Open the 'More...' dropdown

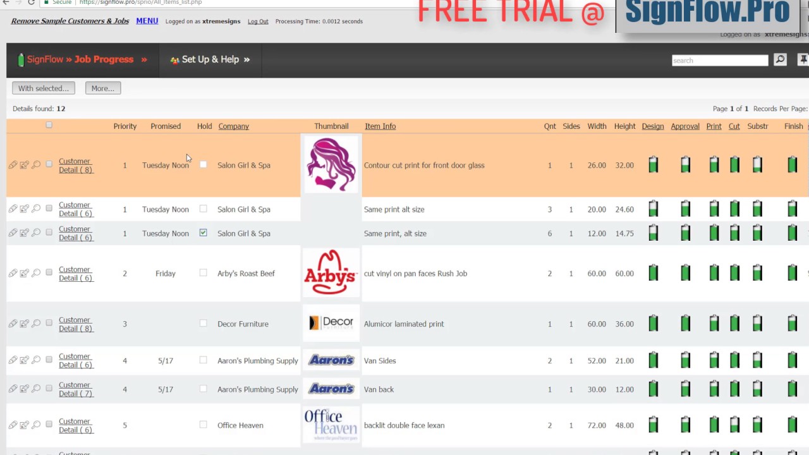click(x=102, y=88)
